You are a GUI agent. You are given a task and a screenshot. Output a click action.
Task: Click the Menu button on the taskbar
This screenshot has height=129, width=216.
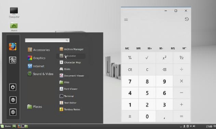click(x=6, y=126)
